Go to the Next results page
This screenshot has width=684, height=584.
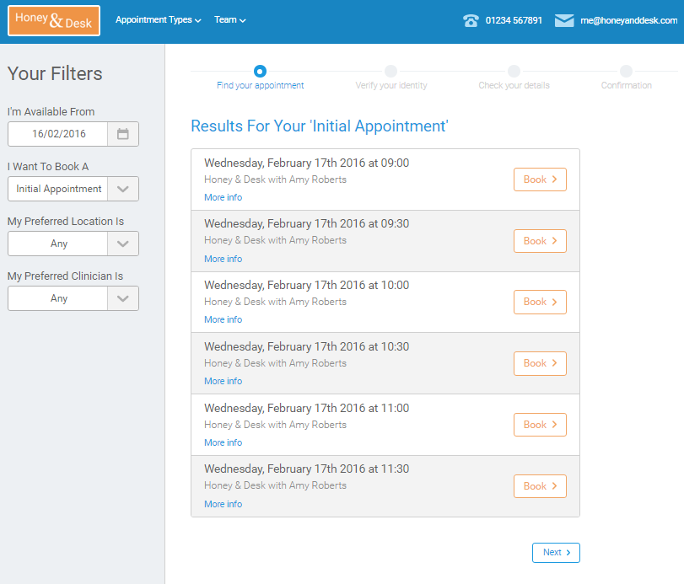click(x=556, y=553)
